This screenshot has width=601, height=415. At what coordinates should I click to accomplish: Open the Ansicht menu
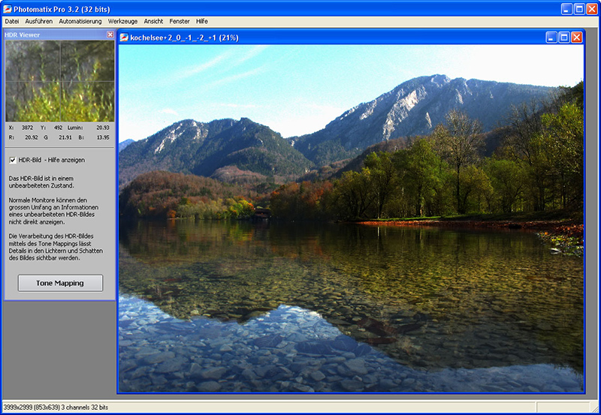153,22
